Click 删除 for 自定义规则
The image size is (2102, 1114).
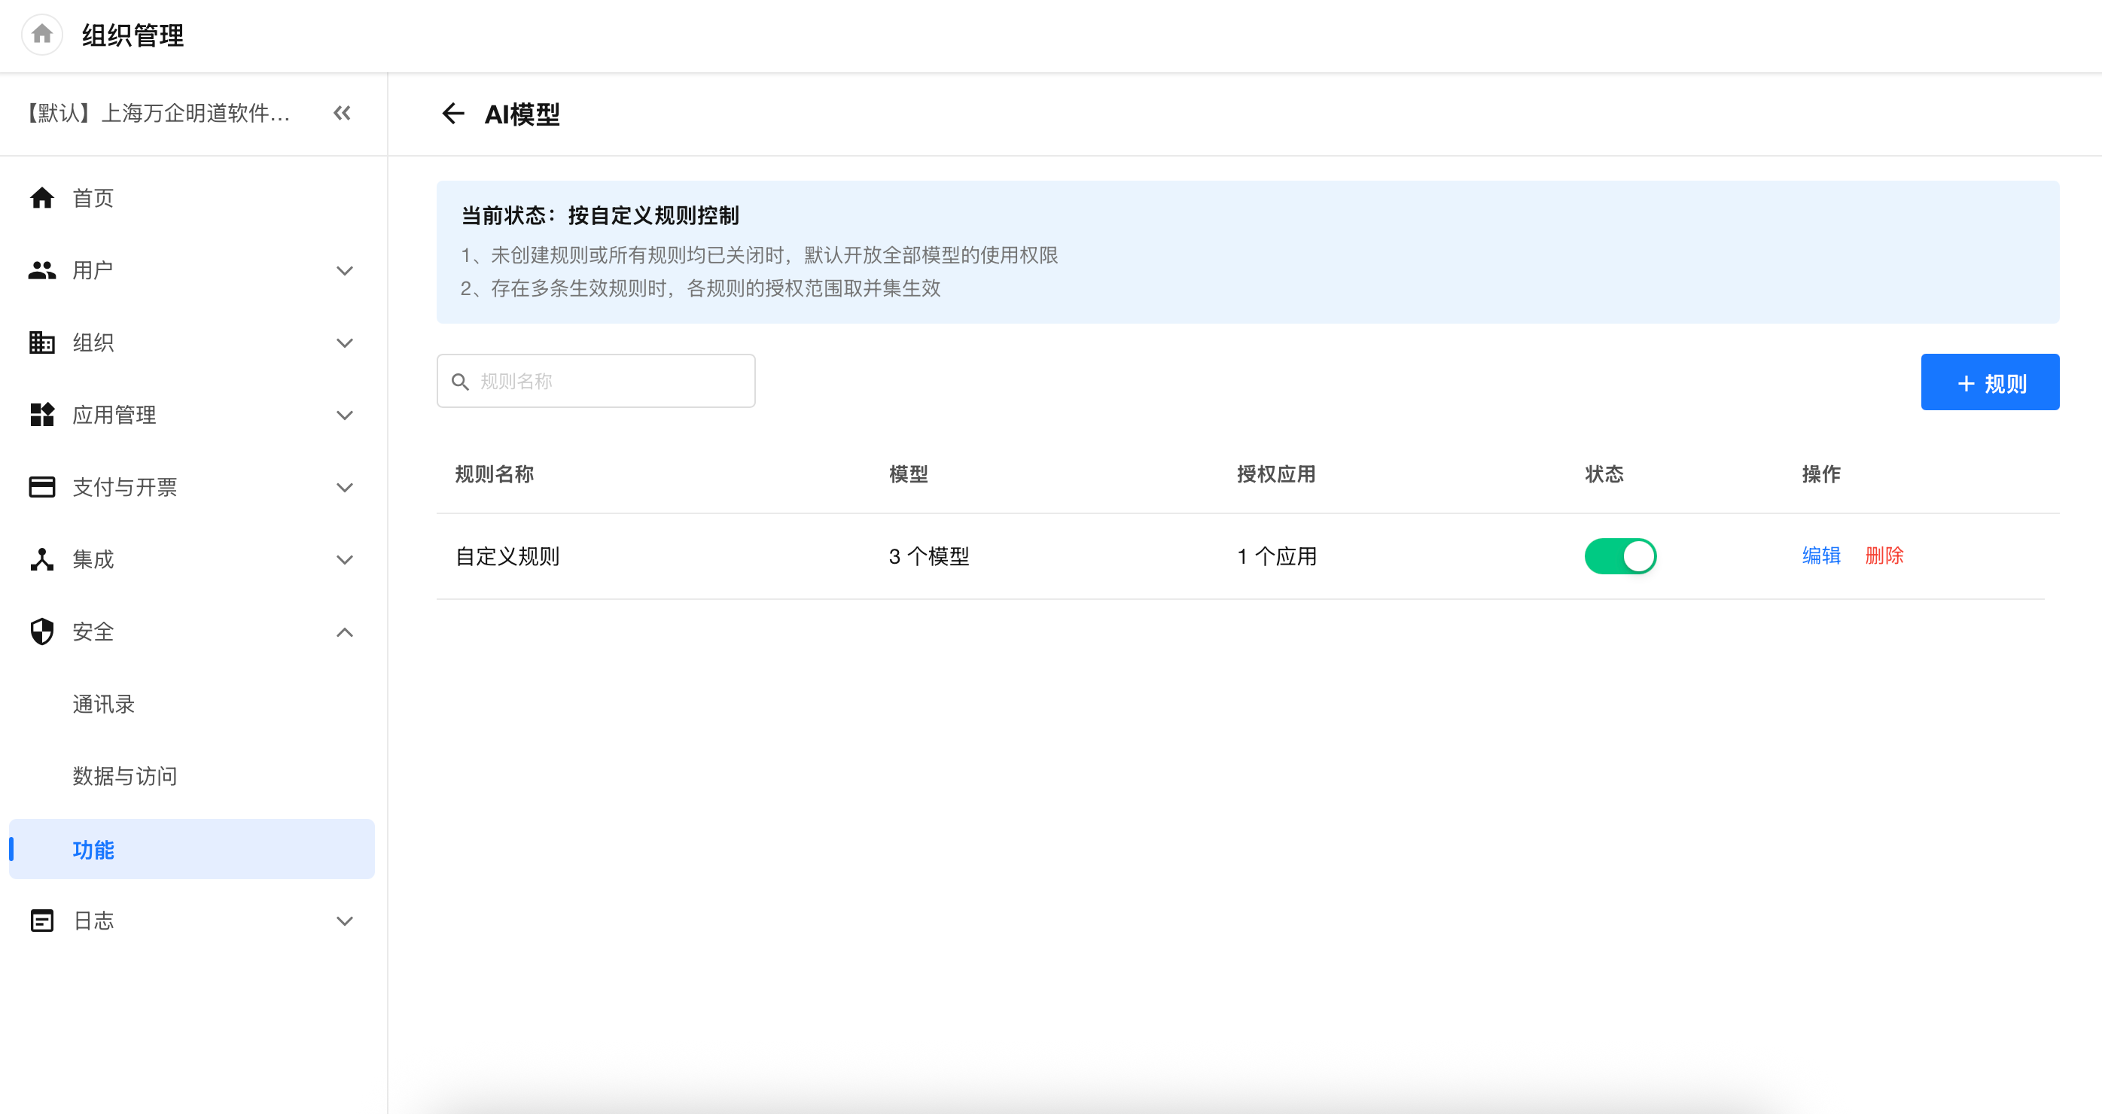1884,555
